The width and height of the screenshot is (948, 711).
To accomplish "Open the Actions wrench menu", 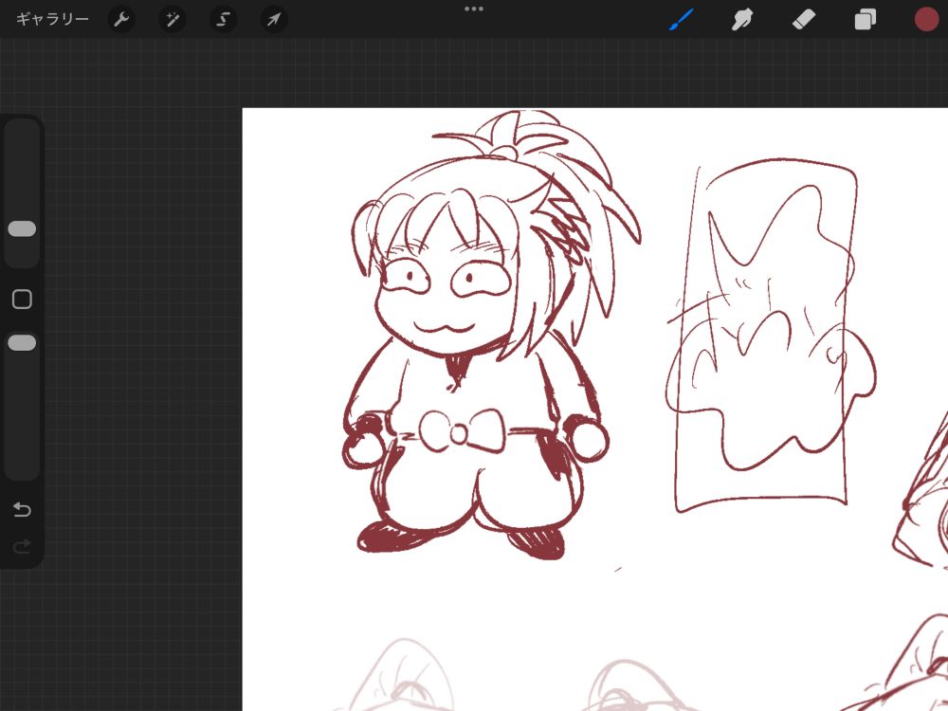I will [x=121, y=20].
